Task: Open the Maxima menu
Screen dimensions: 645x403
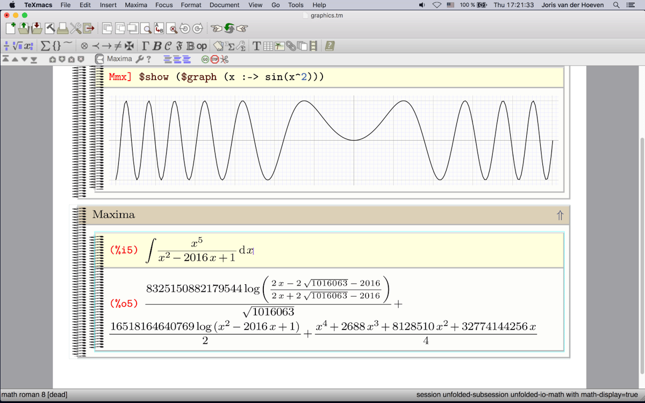Action: 136,5
